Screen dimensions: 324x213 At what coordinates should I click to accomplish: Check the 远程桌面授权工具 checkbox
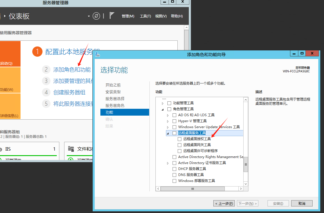180,139
